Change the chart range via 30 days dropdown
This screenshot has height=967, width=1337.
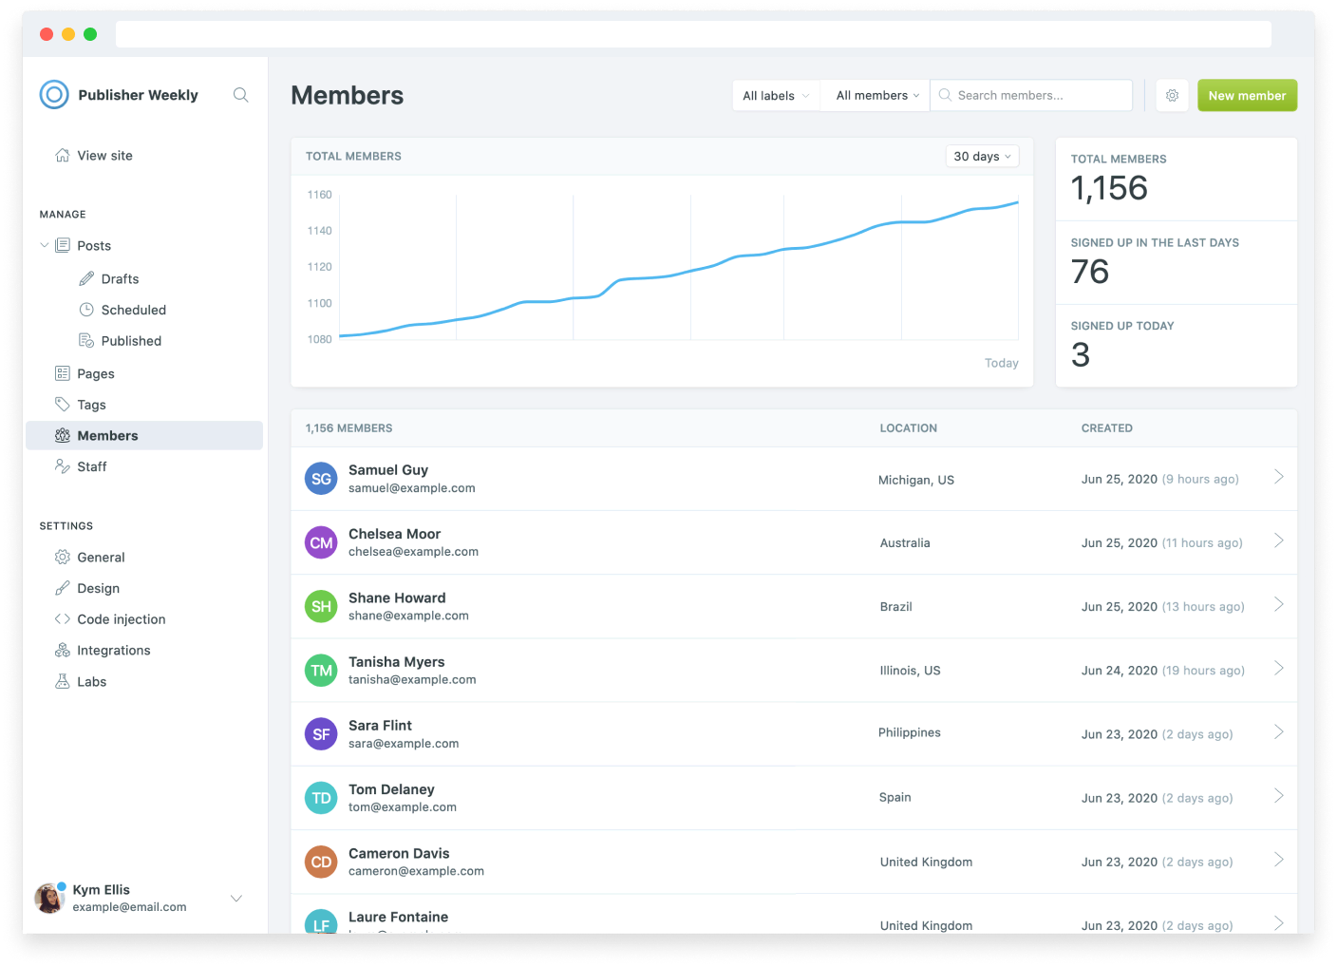982,156
